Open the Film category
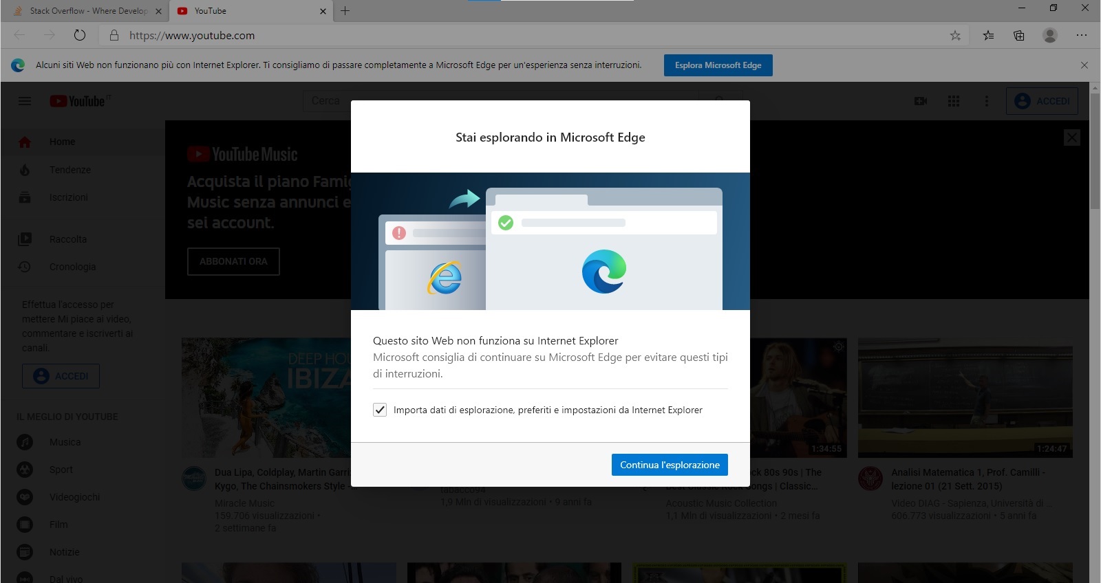 coord(83,525)
